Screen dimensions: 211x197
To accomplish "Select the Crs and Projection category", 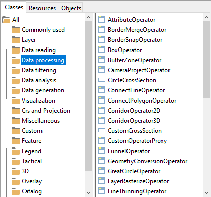I will pos(46,111).
